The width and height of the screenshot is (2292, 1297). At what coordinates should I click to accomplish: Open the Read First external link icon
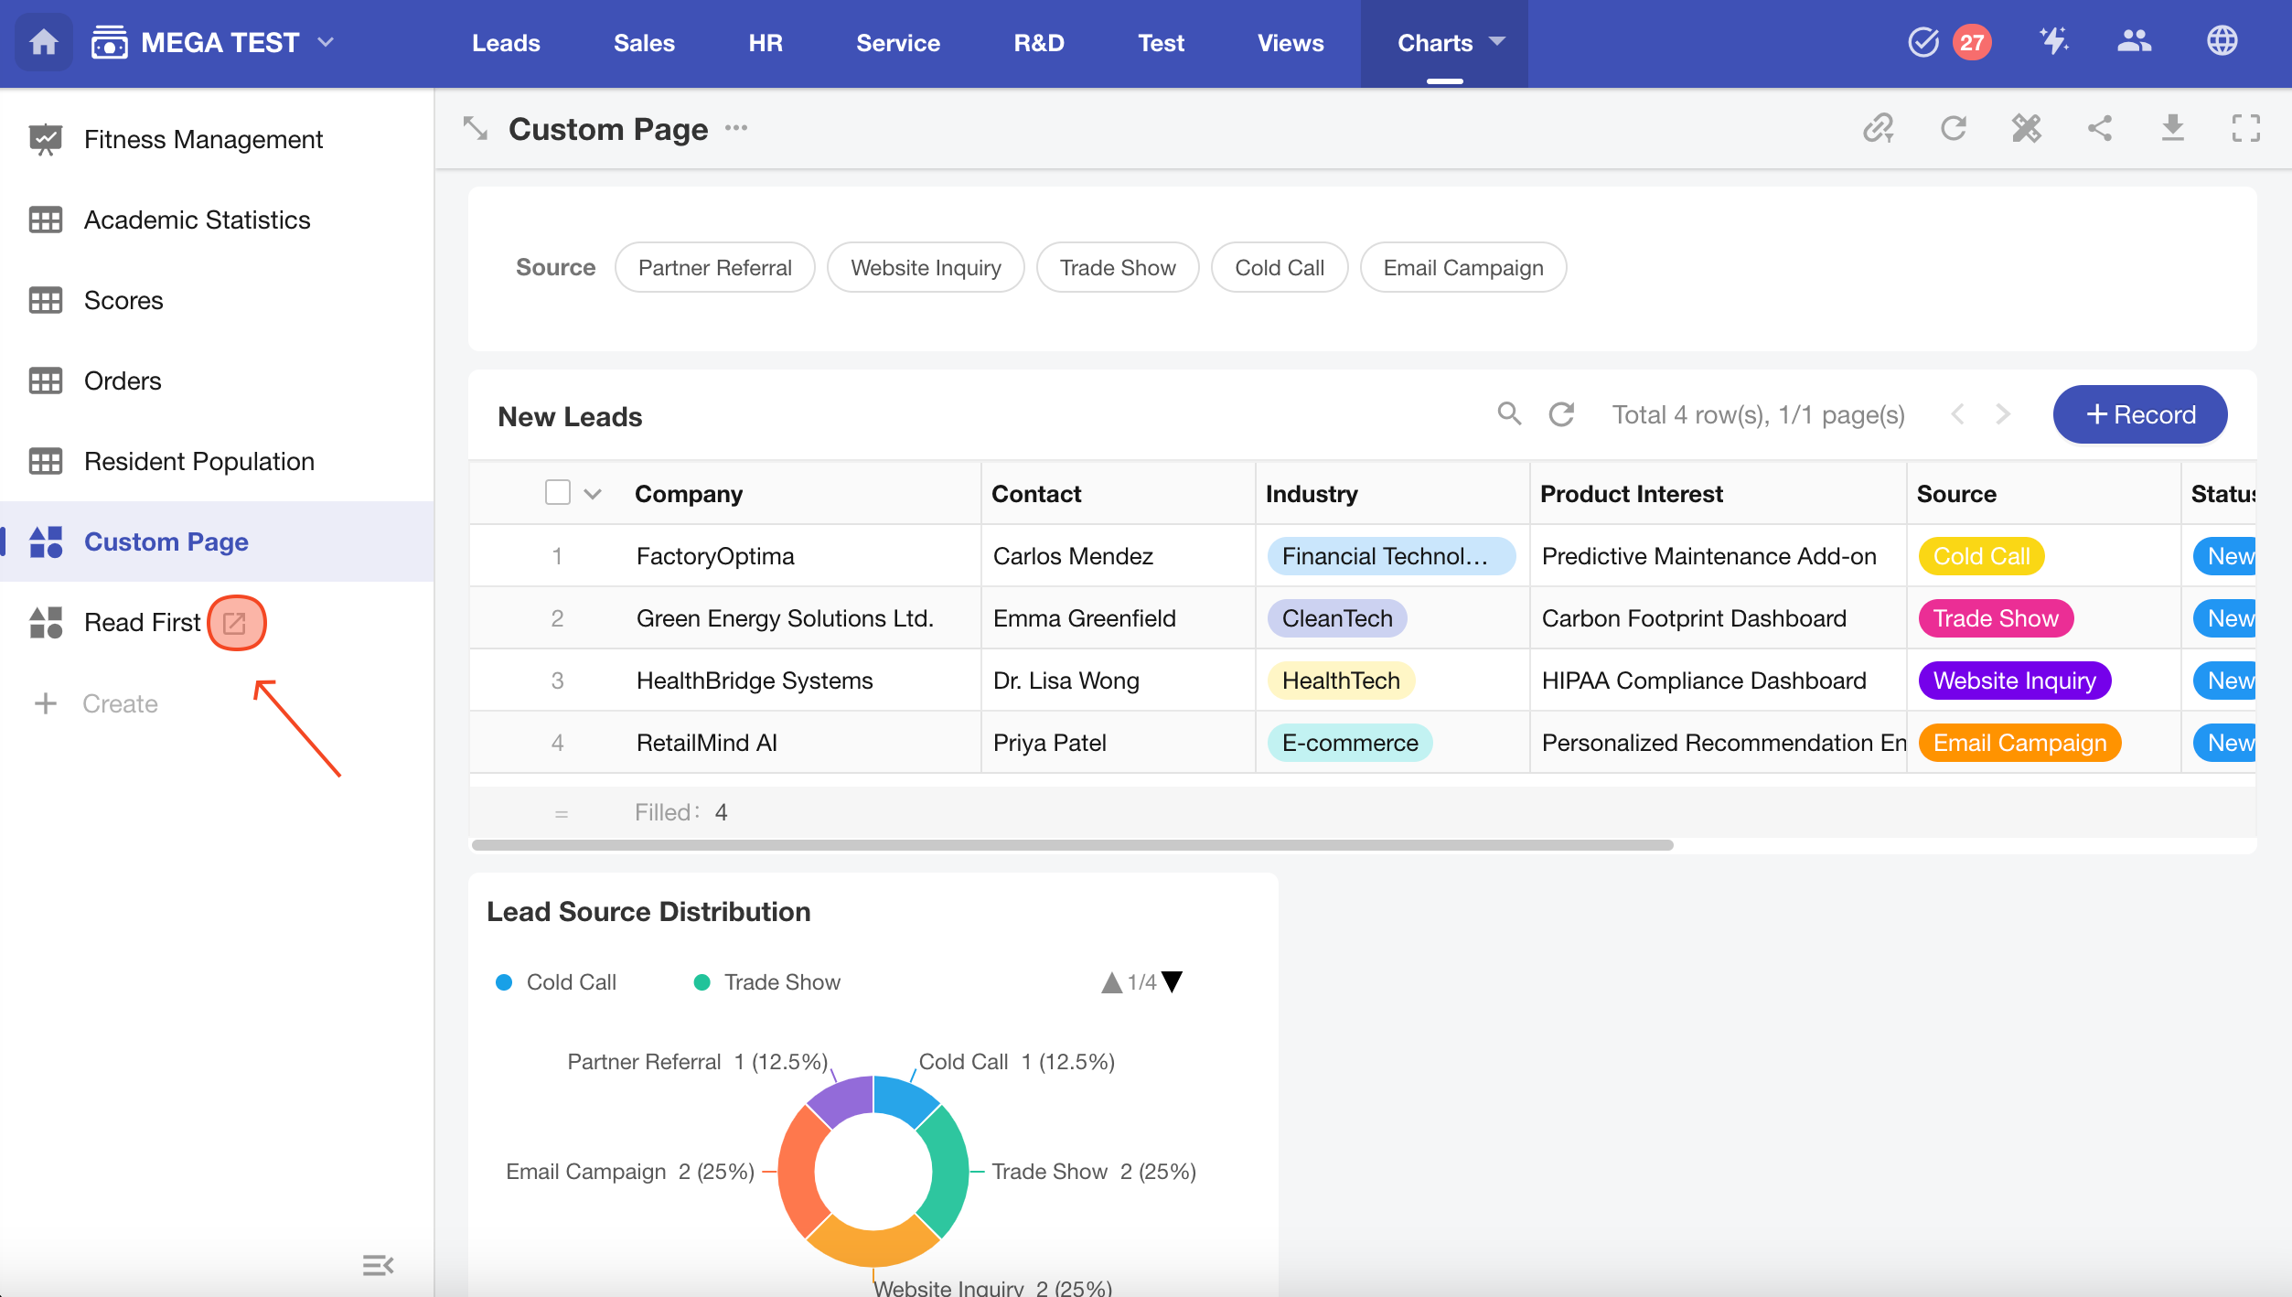click(235, 623)
